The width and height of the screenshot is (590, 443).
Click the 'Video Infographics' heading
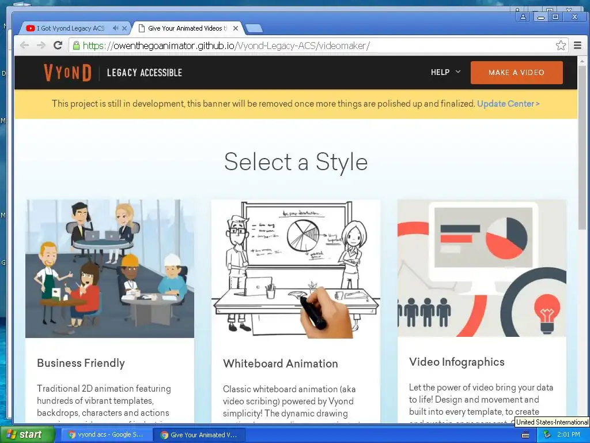tap(457, 362)
